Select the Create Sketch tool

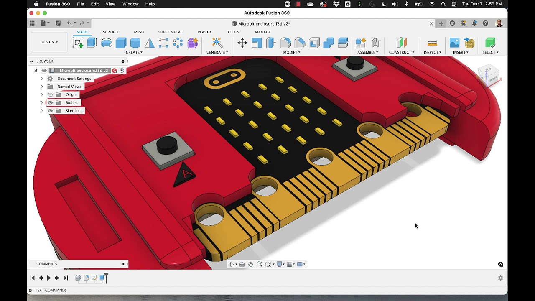[78, 43]
